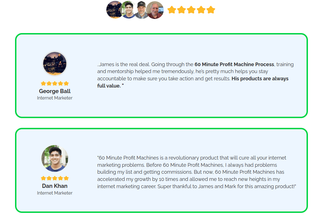Click the fifth star above Dan Khan's name

[x=66, y=178]
